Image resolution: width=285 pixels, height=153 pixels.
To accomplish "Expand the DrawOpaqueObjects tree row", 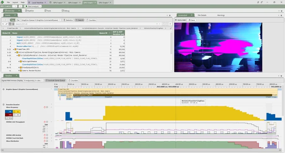I will click(x=19, y=67).
